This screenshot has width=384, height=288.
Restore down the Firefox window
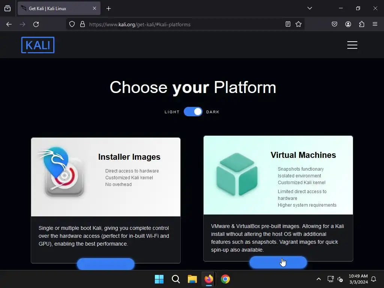click(x=358, y=8)
